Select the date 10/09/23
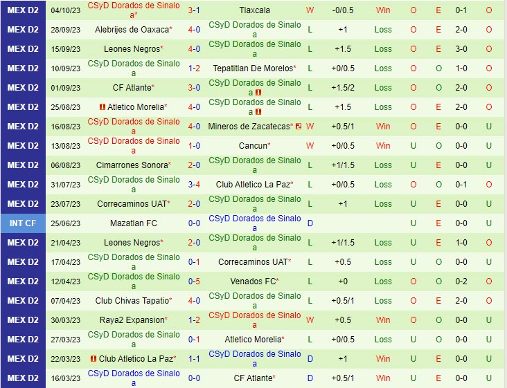Viewport: 507px width, 388px height. [66, 68]
